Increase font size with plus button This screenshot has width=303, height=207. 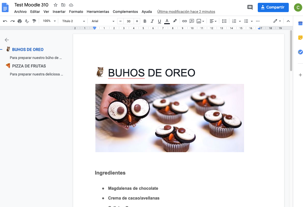point(137,21)
